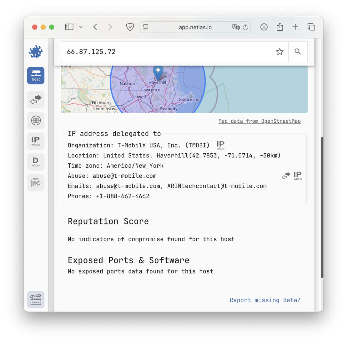Click the magnifier search button
This screenshot has width=347, height=343.
pyautogui.click(x=298, y=52)
